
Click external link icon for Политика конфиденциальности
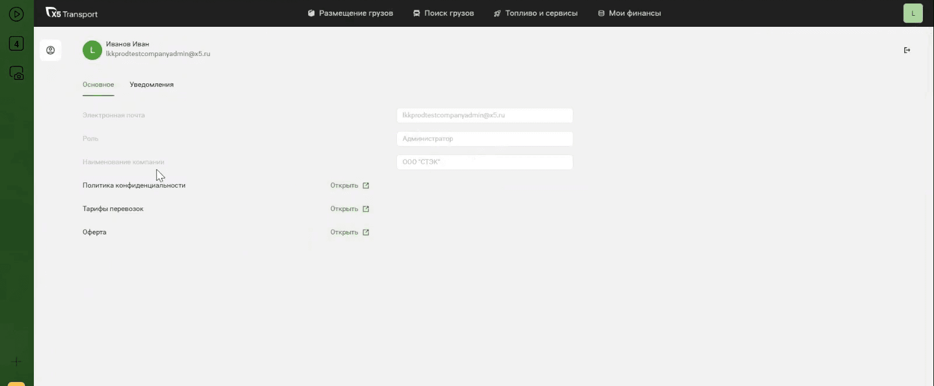(x=366, y=185)
